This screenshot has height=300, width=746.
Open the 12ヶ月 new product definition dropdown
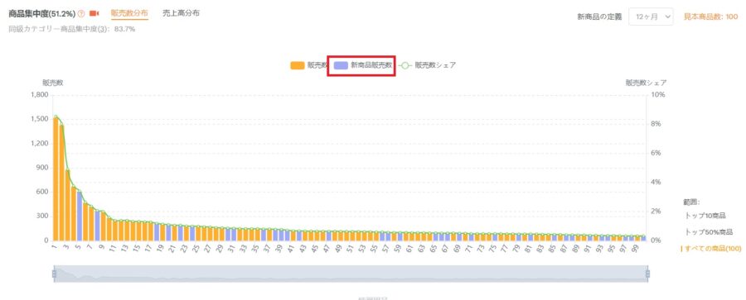click(x=652, y=17)
